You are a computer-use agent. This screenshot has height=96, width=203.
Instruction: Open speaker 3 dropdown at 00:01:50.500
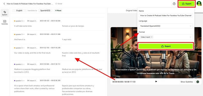pyautogui.click(x=19, y=34)
